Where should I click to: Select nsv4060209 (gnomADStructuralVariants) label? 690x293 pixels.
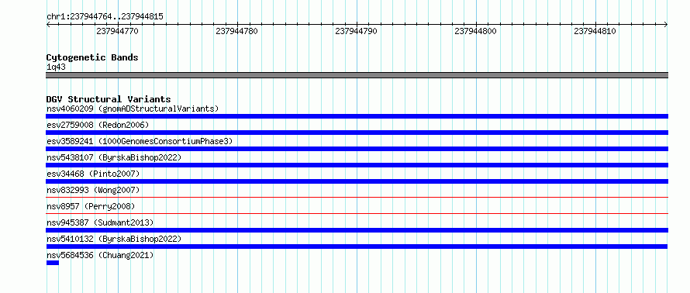(x=133, y=109)
